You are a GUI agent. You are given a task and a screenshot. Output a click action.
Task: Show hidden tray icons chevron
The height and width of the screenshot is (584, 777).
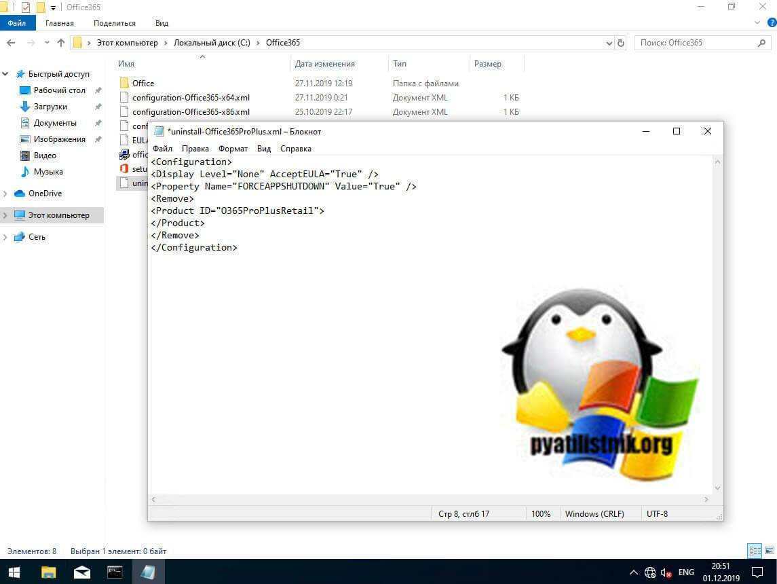633,572
